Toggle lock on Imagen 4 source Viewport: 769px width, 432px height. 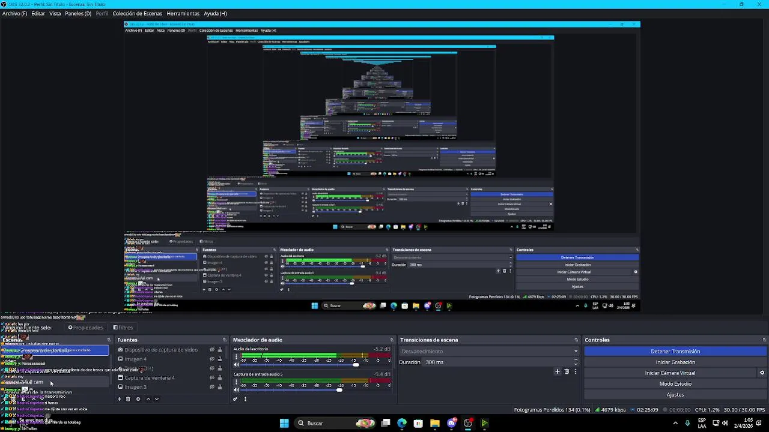(219, 359)
